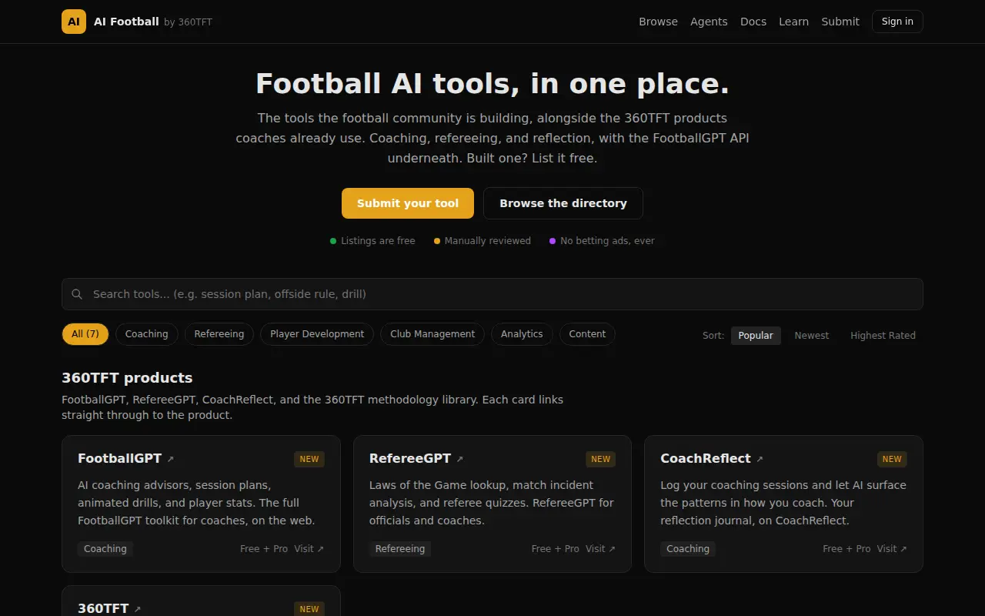Click the NEW badge on the RefereeGPT card
Screen dimensions: 985x616
click(601, 459)
